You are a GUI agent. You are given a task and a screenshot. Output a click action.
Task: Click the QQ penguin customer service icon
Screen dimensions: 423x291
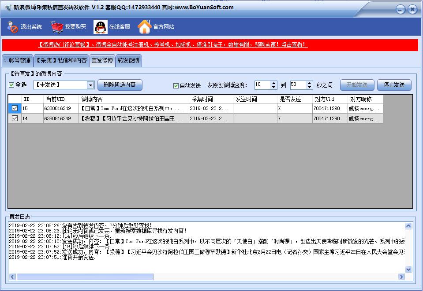point(101,27)
